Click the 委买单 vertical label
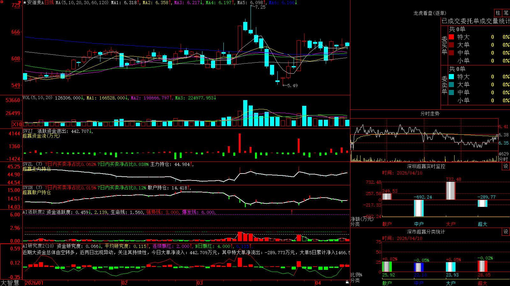The width and height of the screenshot is (510, 286). coord(444,45)
